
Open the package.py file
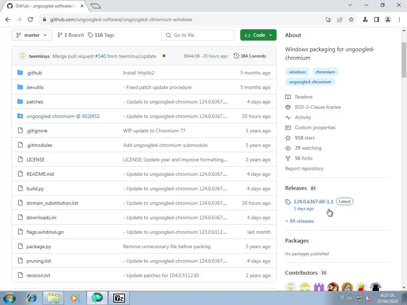click(39, 247)
